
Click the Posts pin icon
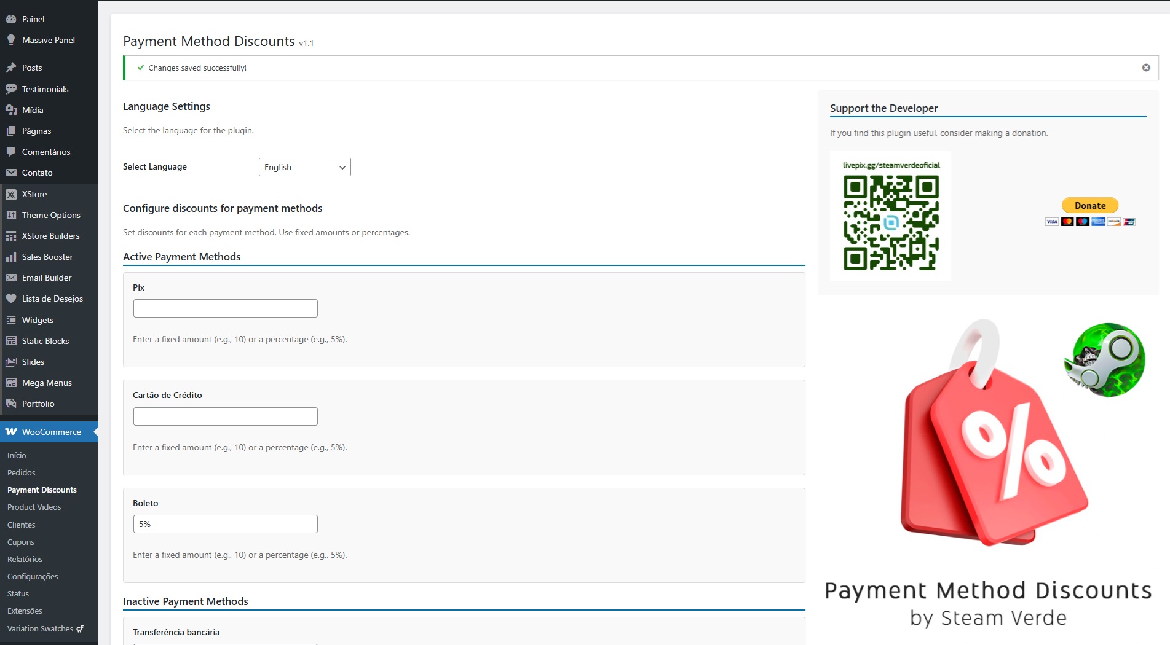click(x=11, y=68)
